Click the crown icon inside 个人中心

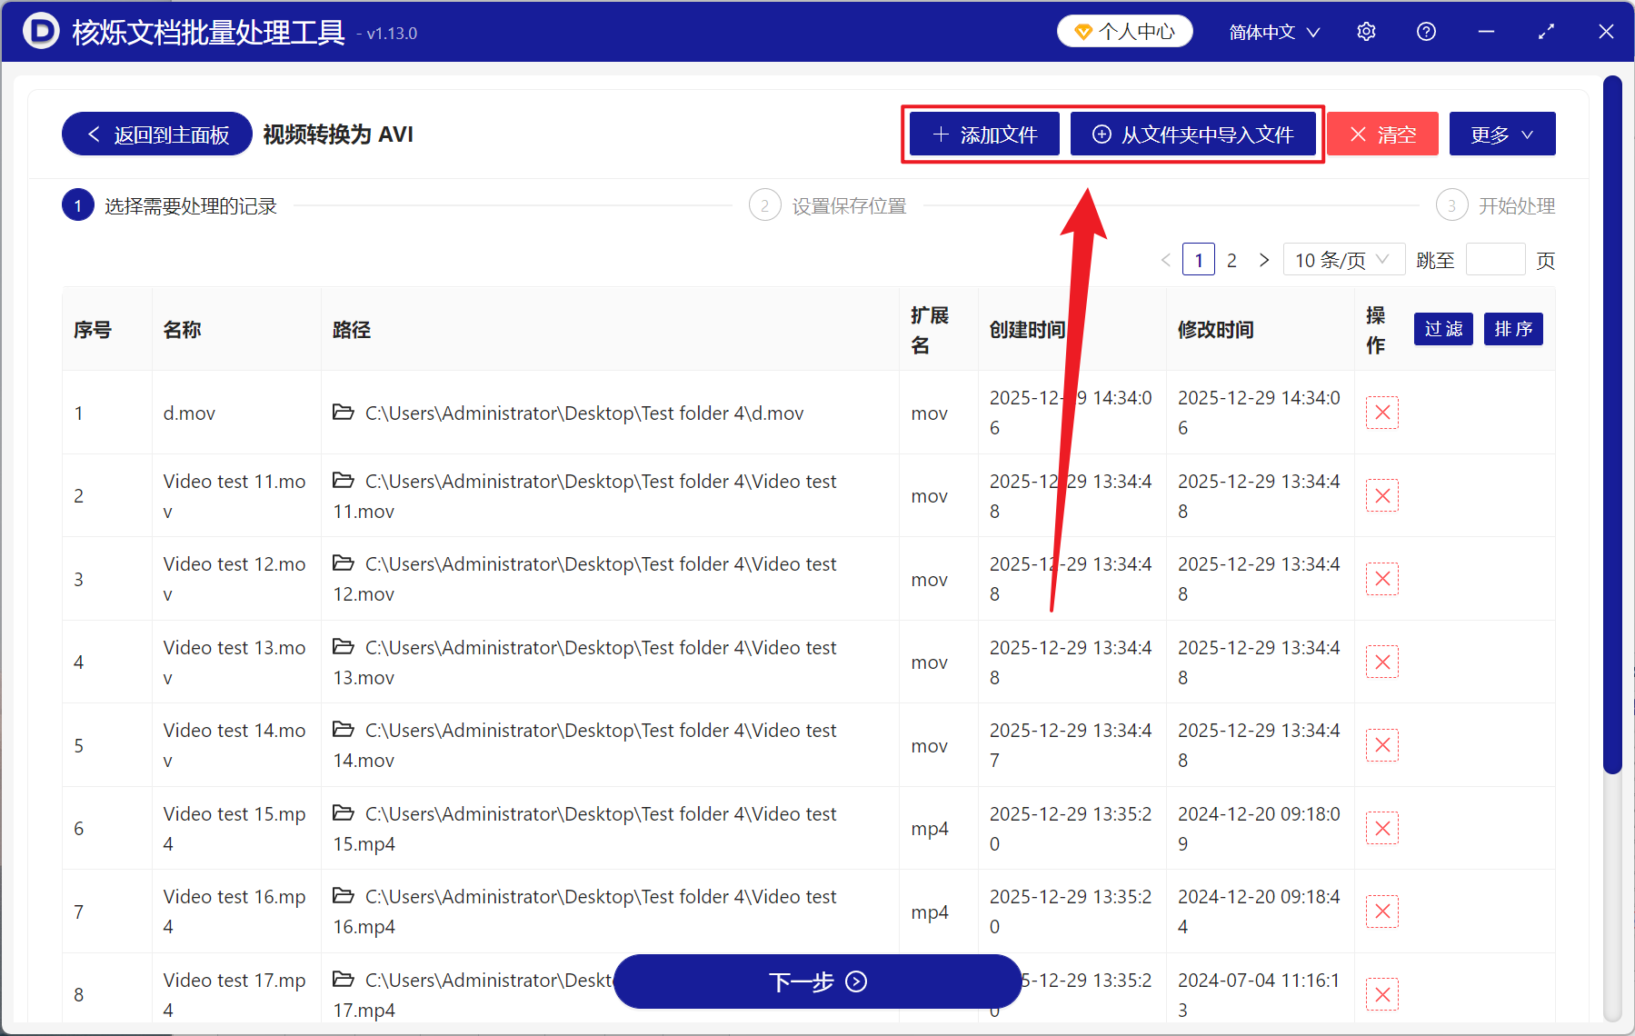[1082, 30]
